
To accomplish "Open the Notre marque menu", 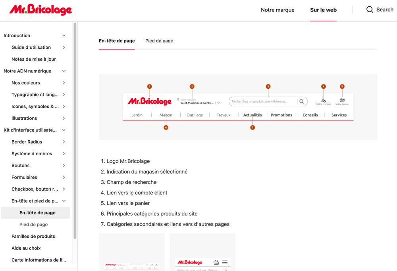I will [x=278, y=10].
